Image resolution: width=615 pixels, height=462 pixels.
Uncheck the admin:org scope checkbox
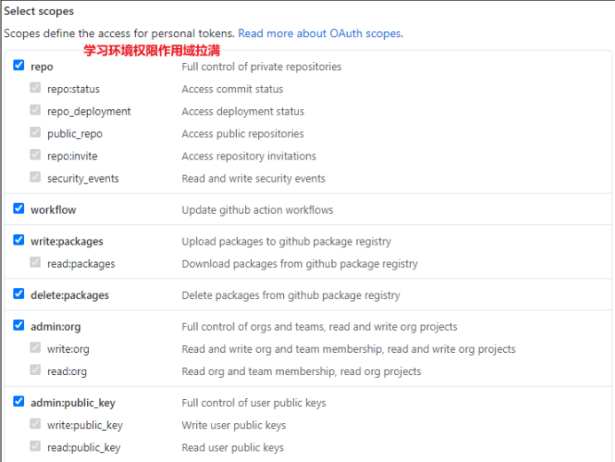pyautogui.click(x=19, y=325)
